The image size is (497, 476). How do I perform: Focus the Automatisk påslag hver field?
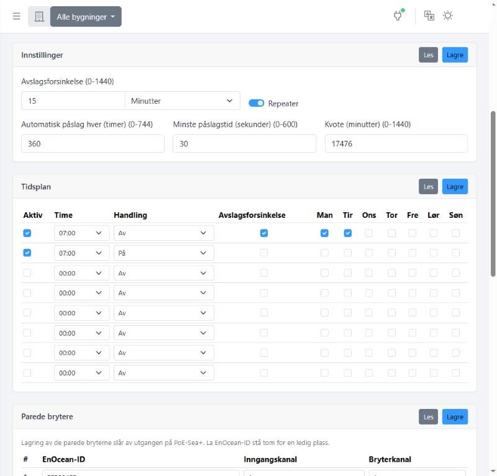[x=93, y=143]
